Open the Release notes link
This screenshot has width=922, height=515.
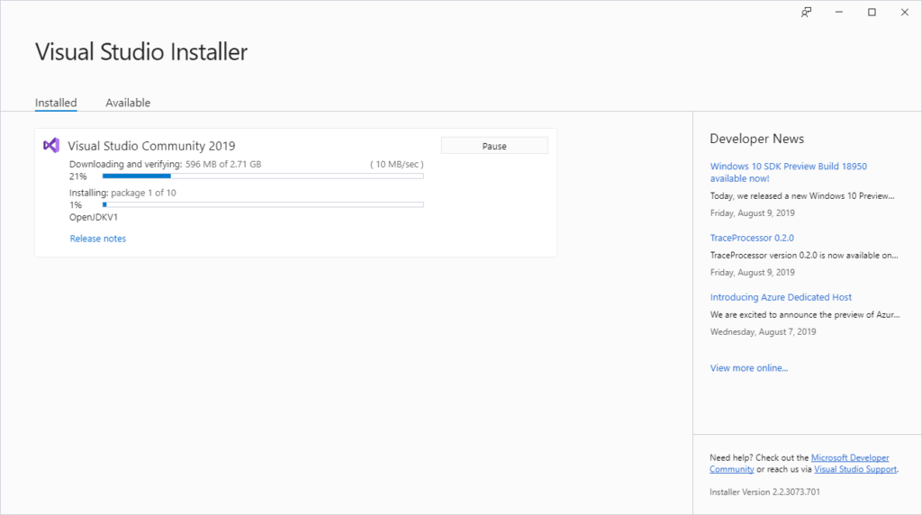97,238
